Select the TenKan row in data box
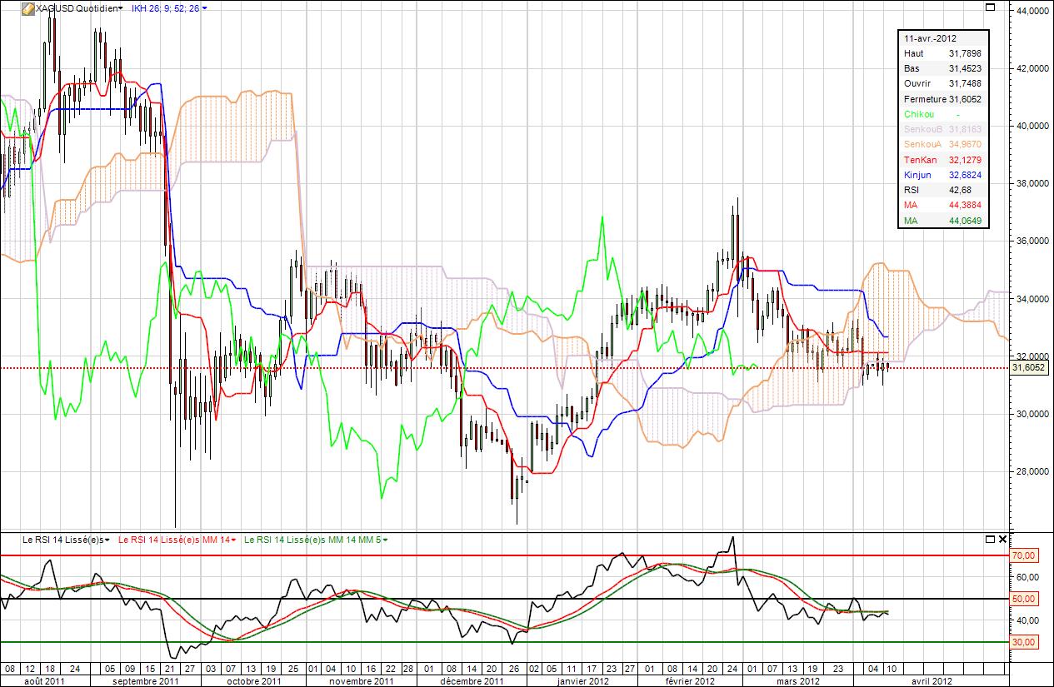This screenshot has height=687, width=1054. (x=918, y=160)
